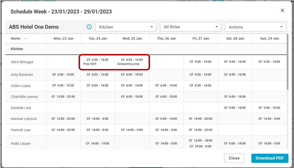Screen dimensions: 294x168
Task: Click Holly Lauper's Friday shift 12:00 - 18:00
Action: [200, 140]
